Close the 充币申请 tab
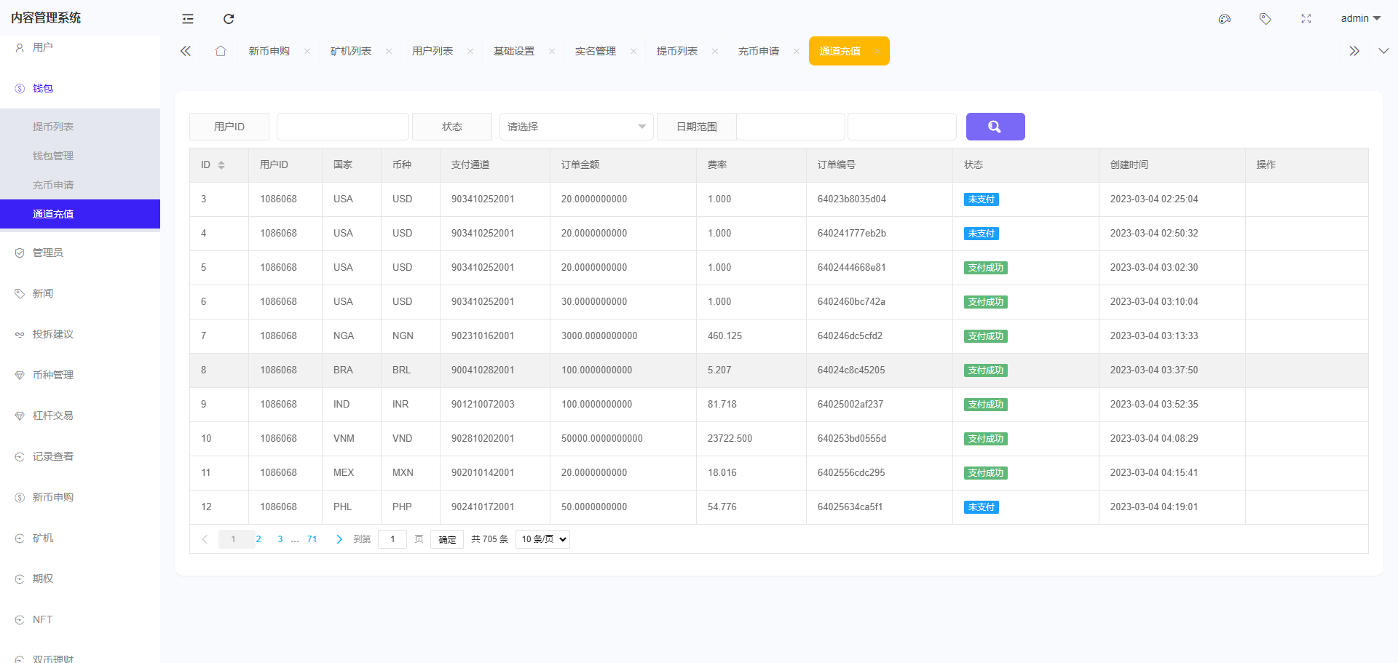This screenshot has height=663, width=1398. click(x=796, y=51)
